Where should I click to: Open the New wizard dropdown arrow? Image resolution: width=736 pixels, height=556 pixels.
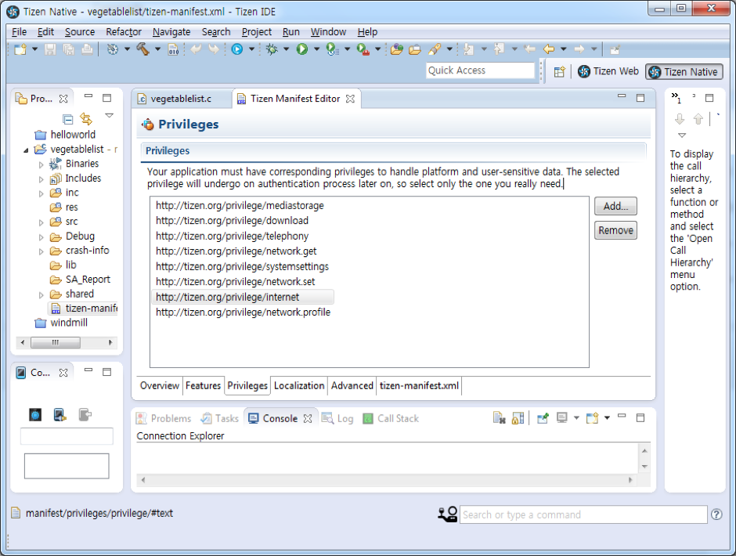[x=34, y=49]
